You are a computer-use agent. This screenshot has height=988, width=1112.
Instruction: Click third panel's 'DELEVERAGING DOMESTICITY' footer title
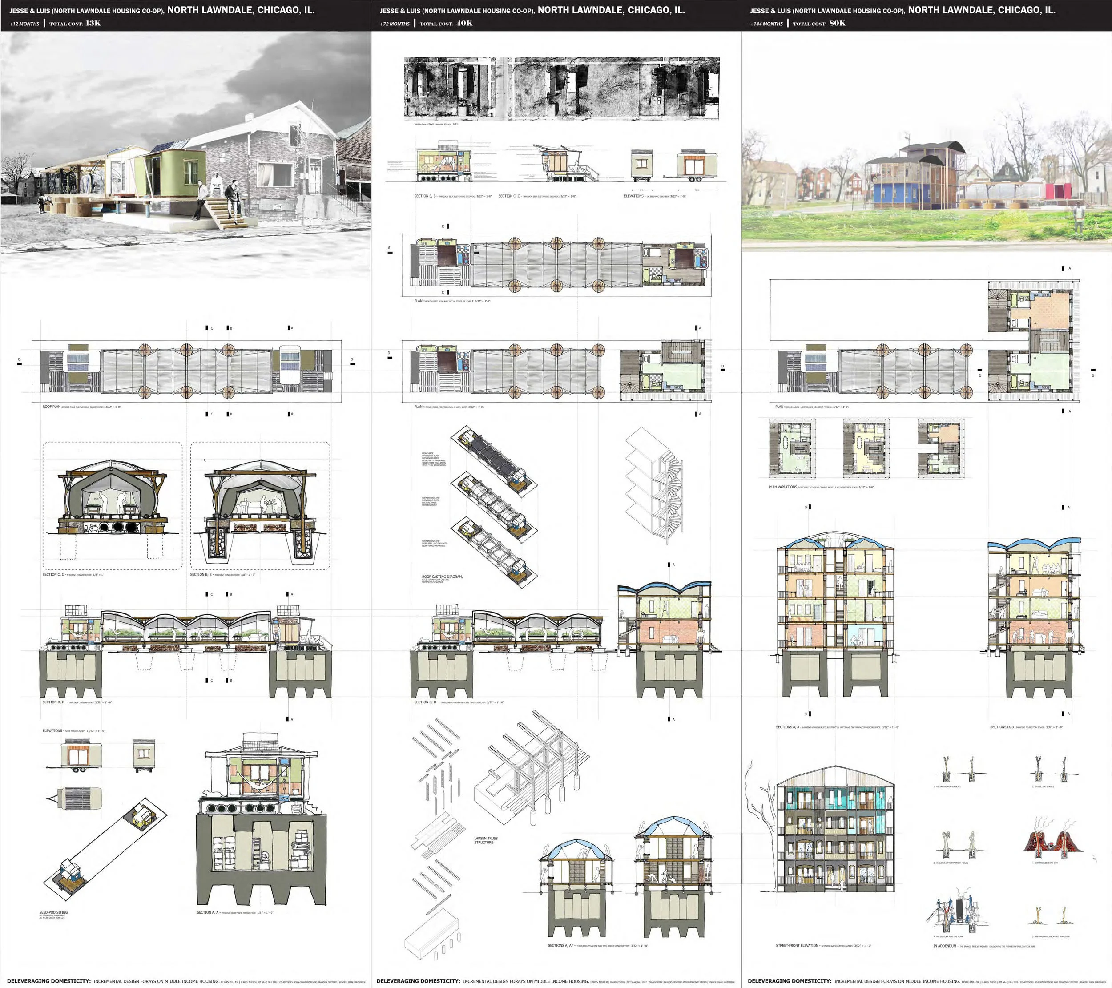pyautogui.click(x=790, y=981)
